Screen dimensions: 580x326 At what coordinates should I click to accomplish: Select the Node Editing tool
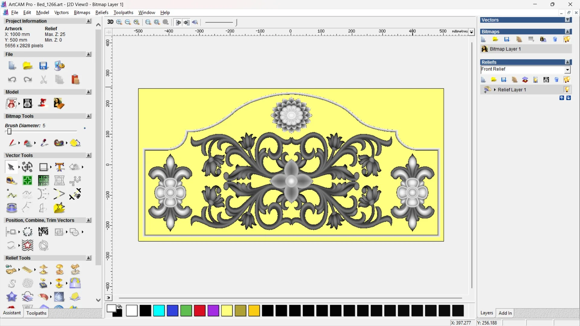tap(11, 194)
